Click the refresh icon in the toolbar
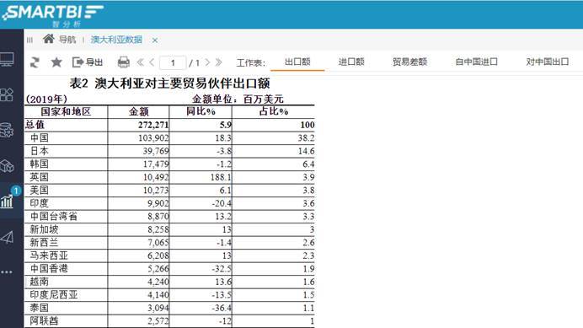The width and height of the screenshot is (583, 328). 35,62
